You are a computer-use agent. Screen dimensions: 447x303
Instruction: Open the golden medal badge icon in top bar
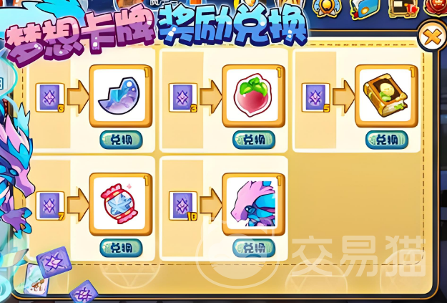click(x=326, y=8)
